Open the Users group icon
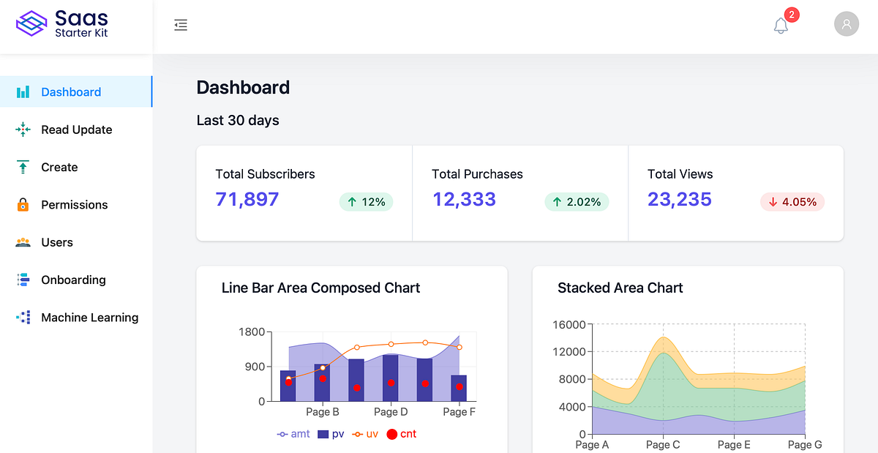878x453 pixels. [23, 242]
